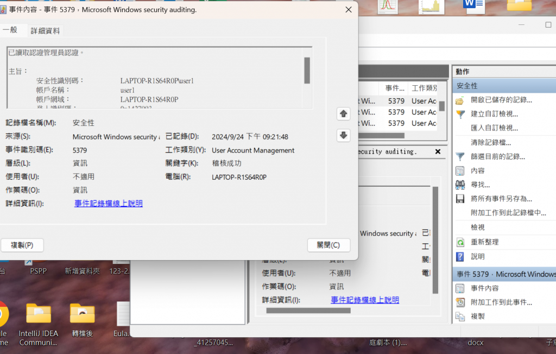Maximize the Event Viewer window
Viewport: 556px width, 354px height.
[548, 24]
